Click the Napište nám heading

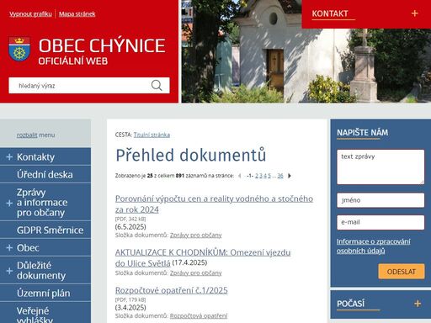tap(363, 133)
